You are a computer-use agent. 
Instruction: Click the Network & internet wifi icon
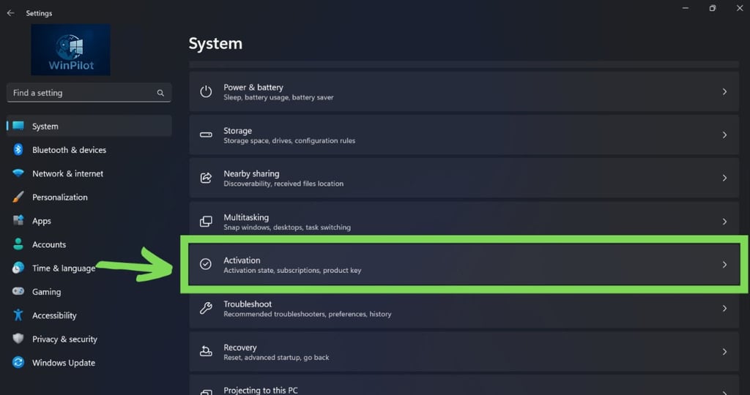point(18,173)
